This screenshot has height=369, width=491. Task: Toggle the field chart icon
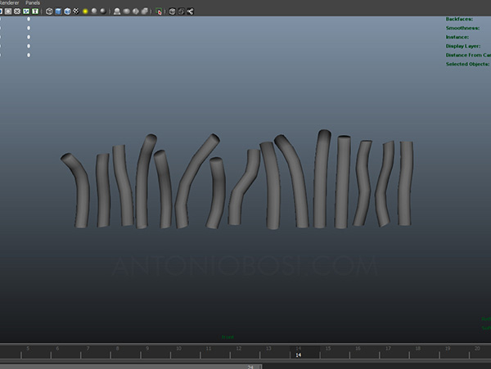17,11
